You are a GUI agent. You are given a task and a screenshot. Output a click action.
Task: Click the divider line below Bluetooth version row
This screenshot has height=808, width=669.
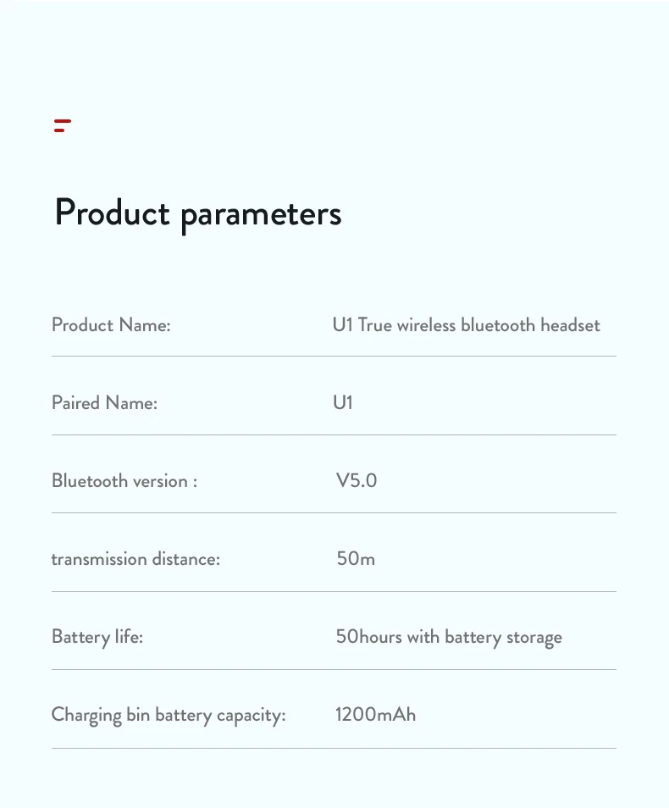tap(334, 513)
